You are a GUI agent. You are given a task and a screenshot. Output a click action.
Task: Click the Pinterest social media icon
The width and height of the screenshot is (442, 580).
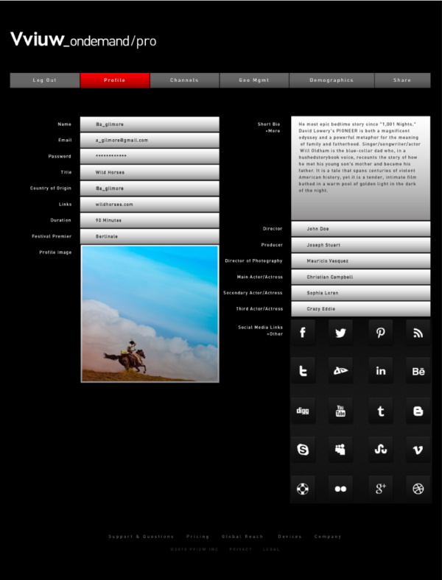[380, 333]
